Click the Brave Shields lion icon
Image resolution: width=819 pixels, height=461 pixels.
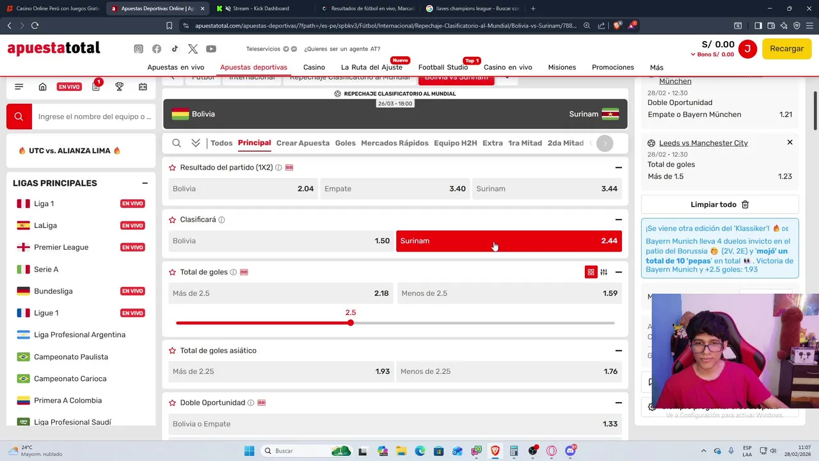[617, 25]
